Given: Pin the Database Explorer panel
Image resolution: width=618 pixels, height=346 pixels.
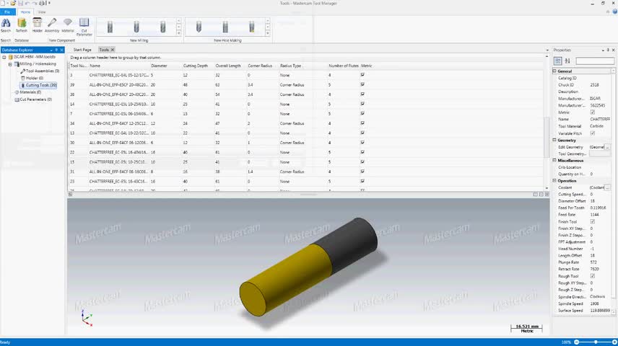Looking at the screenshot, I should tap(56, 50).
